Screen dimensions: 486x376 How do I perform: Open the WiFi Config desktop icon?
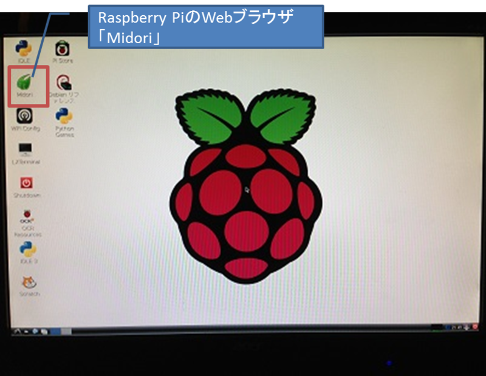[x=25, y=120]
